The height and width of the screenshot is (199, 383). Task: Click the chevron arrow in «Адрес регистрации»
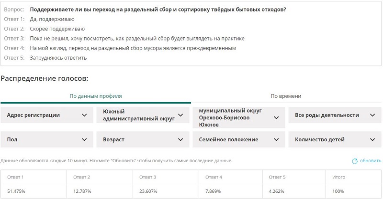85,115
